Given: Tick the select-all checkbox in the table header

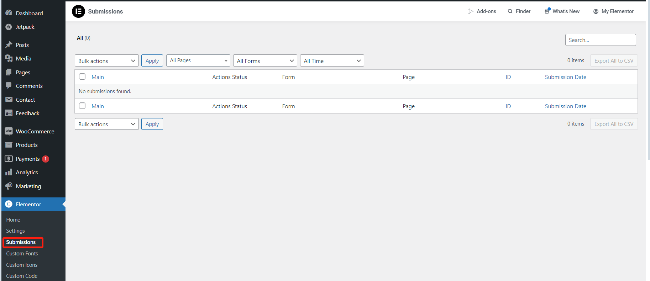Looking at the screenshot, I should click(x=82, y=77).
